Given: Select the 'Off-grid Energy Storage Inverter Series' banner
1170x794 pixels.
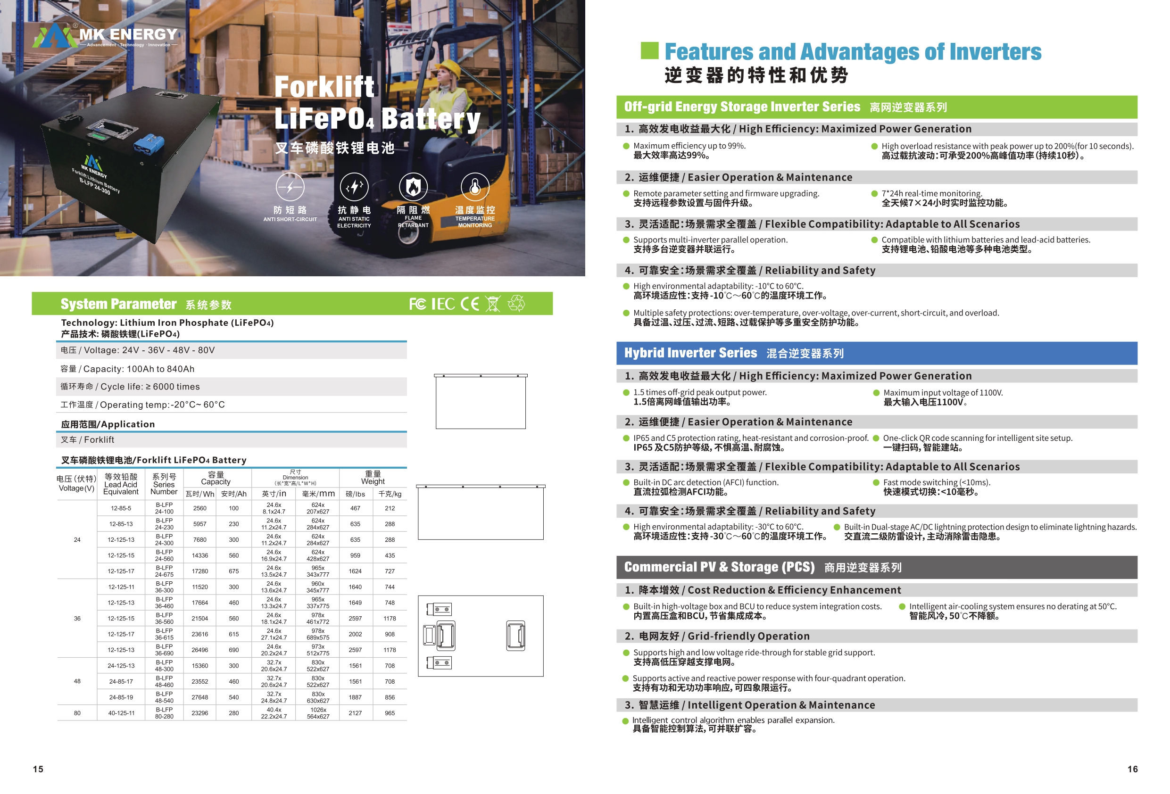Looking at the screenshot, I should tap(877, 107).
